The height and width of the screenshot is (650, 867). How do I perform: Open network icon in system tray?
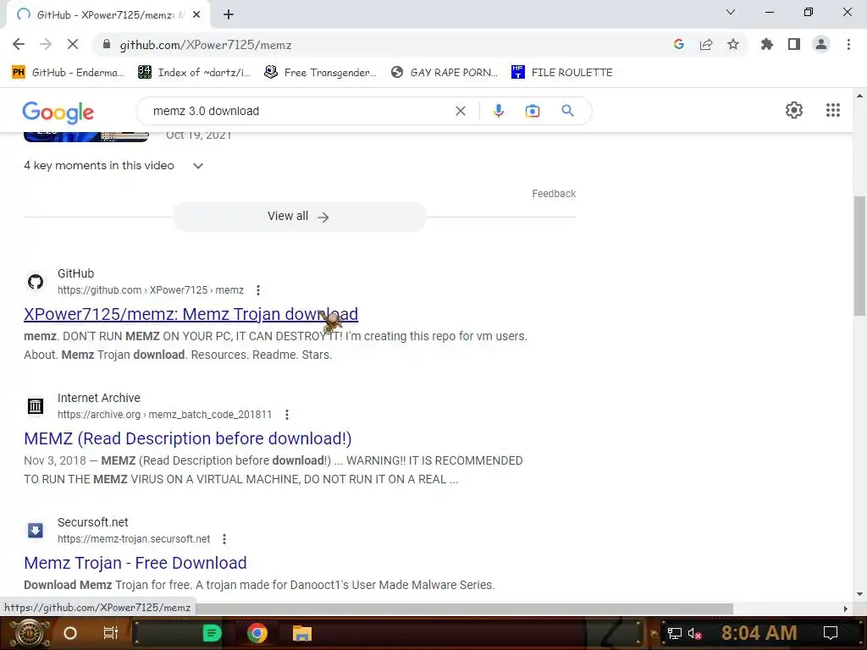(x=674, y=633)
